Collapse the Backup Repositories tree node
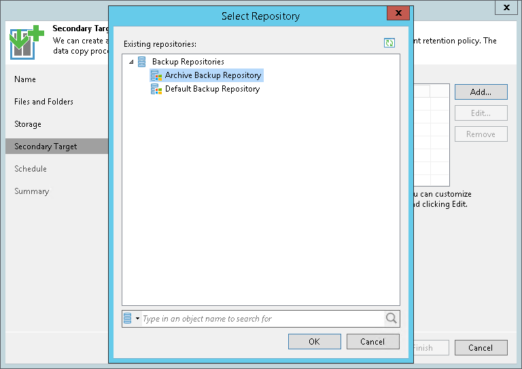The height and width of the screenshot is (369, 522). [131, 62]
